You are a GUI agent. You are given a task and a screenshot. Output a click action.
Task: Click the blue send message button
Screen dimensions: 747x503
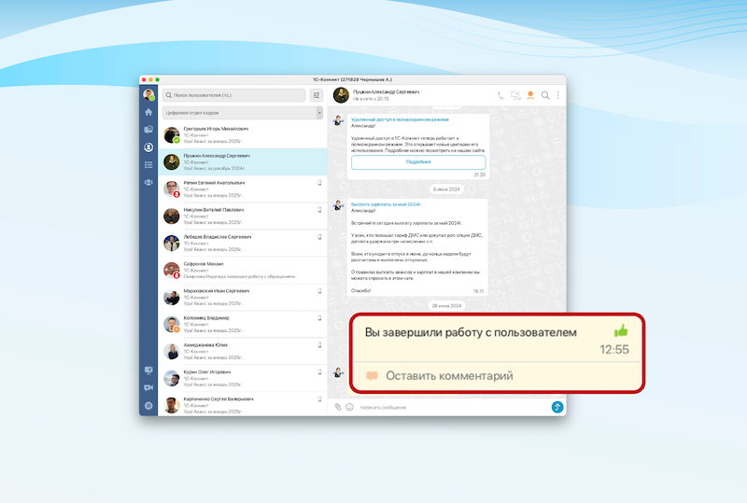coord(557,407)
